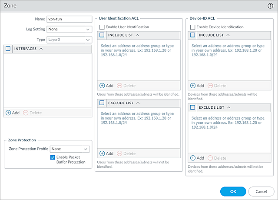Enable Device Identification checkbox
This screenshot has width=278, height=200.
click(x=192, y=27)
